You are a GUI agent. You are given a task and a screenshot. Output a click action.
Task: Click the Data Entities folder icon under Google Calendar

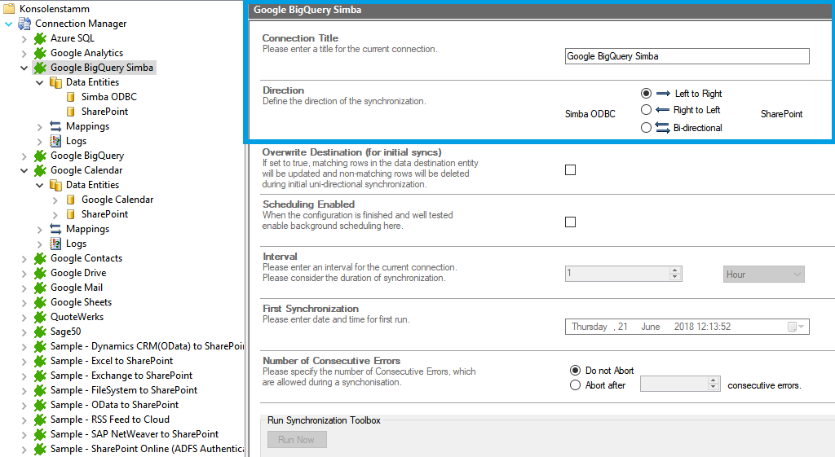(55, 185)
